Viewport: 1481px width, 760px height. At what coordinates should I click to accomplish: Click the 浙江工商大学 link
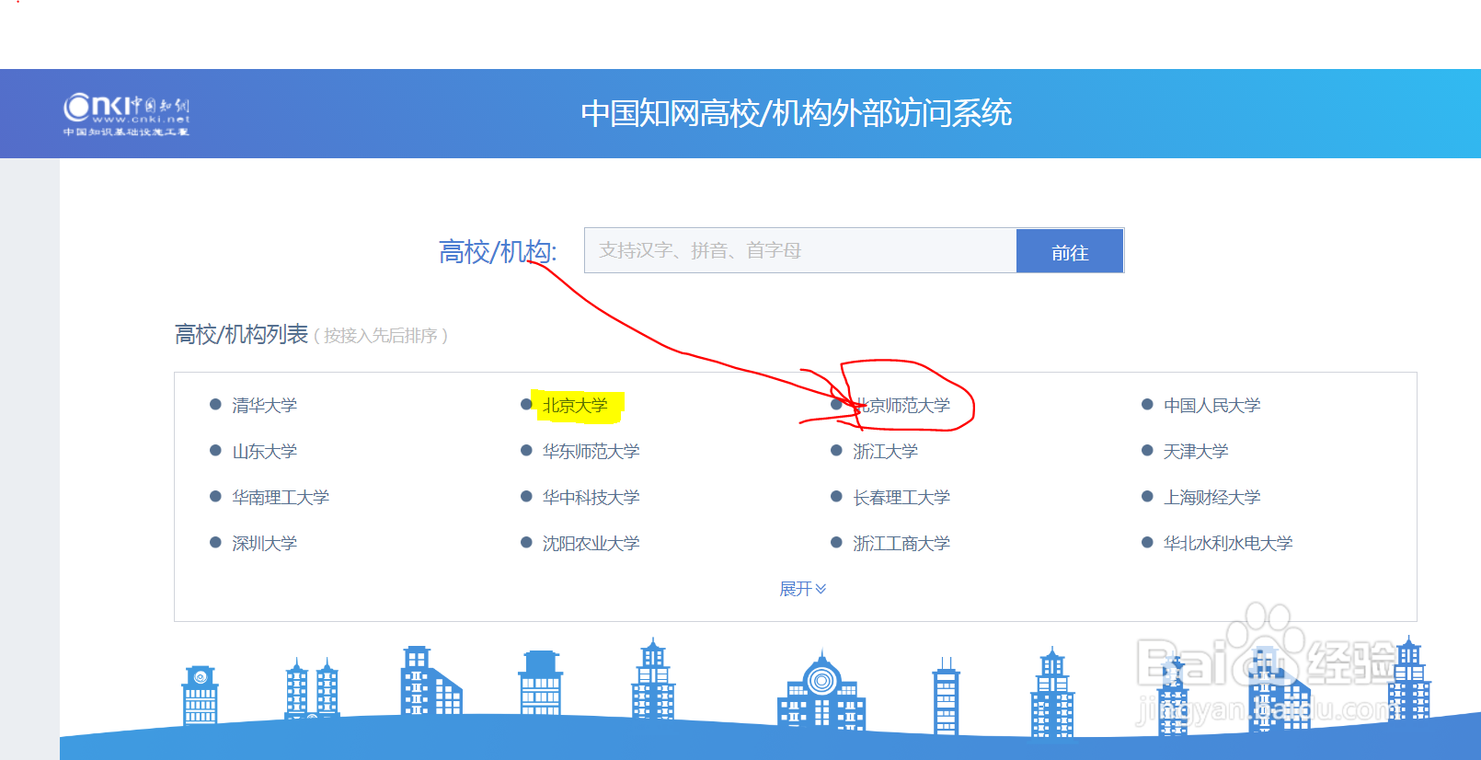click(901, 543)
